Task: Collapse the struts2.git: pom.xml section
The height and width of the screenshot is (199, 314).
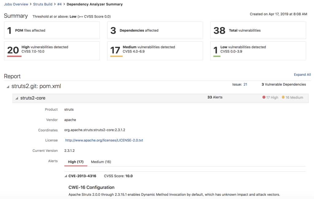Action: coord(8,87)
